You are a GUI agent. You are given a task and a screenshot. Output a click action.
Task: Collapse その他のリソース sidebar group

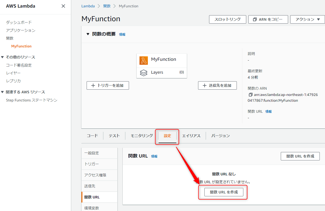tap(3, 57)
